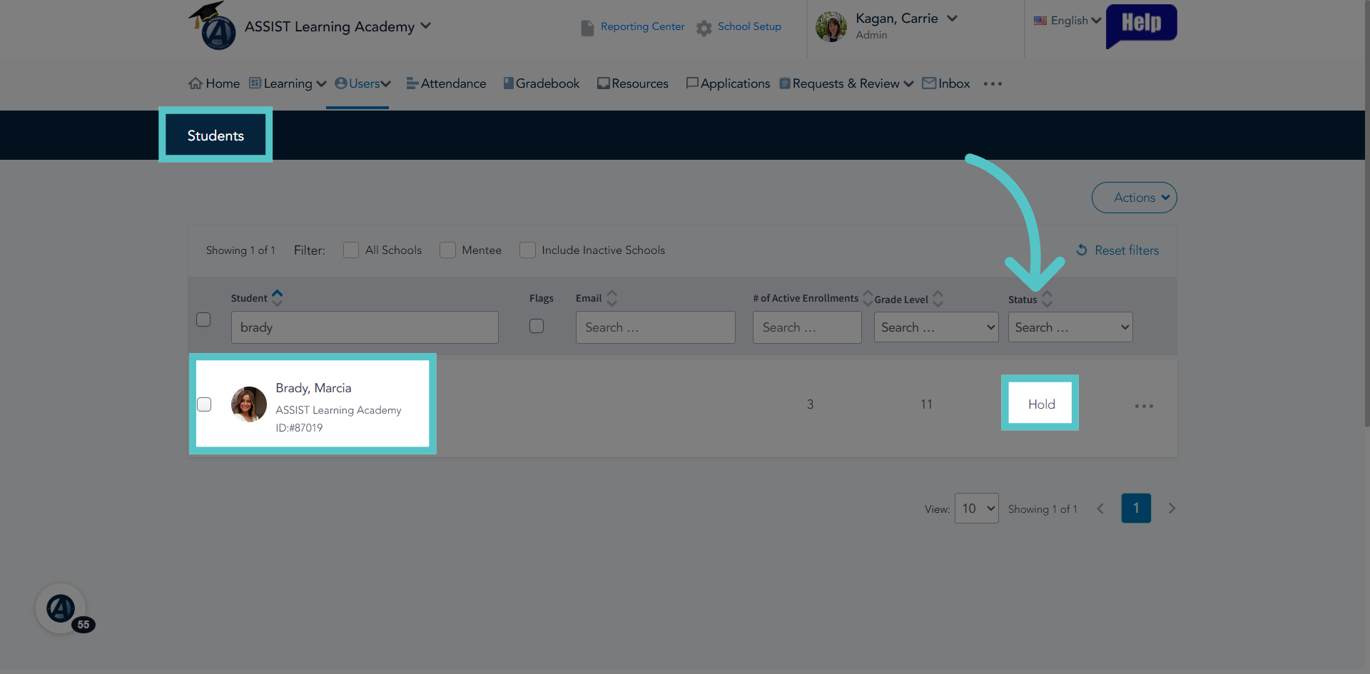Open the Status search dropdown
The image size is (1370, 674).
click(1070, 327)
